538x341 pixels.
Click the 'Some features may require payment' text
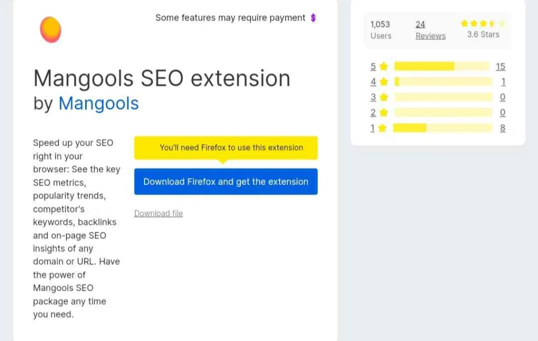point(230,18)
